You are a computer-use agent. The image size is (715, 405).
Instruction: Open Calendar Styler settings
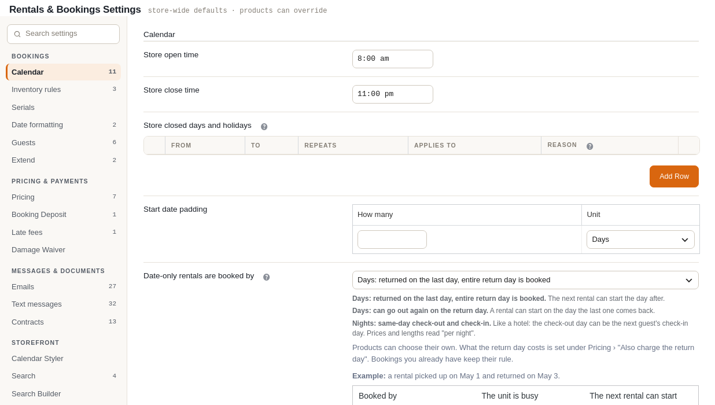click(64, 358)
